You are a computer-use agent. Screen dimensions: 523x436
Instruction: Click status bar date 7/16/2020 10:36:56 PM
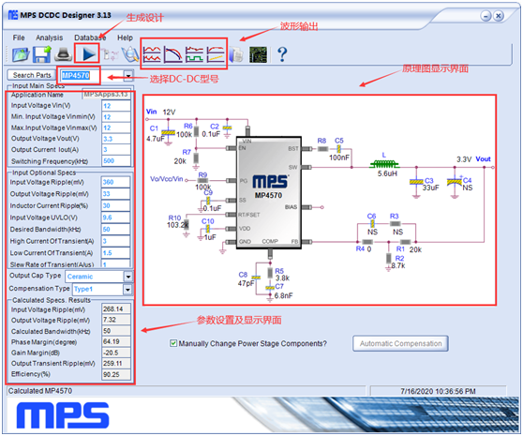(438, 391)
